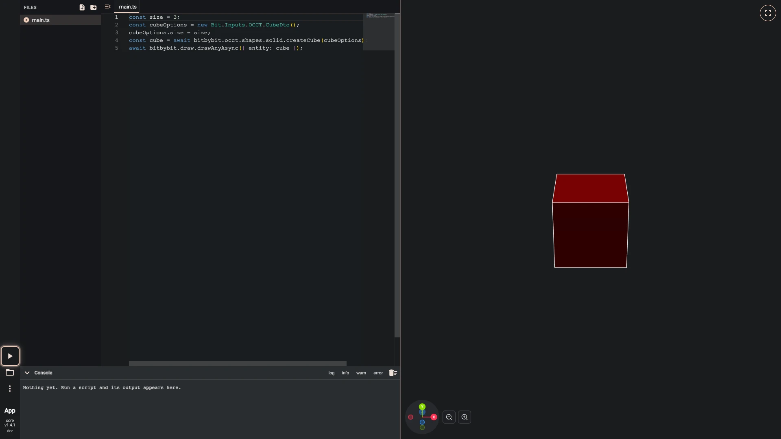Enter fullscreen for the 3D viewport
The width and height of the screenshot is (781, 439).
768,13
